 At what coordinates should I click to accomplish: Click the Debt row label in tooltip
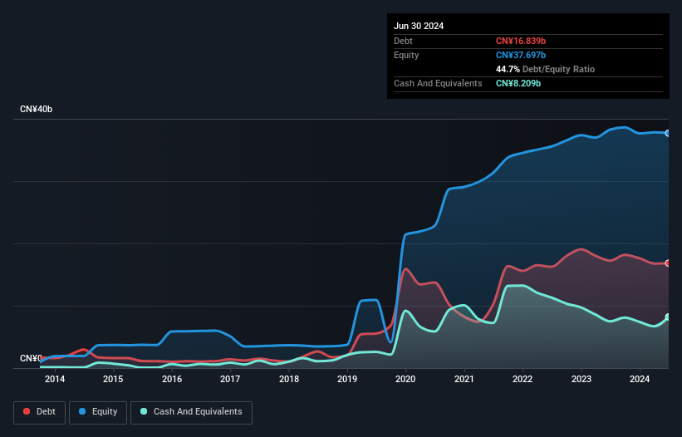(403, 41)
